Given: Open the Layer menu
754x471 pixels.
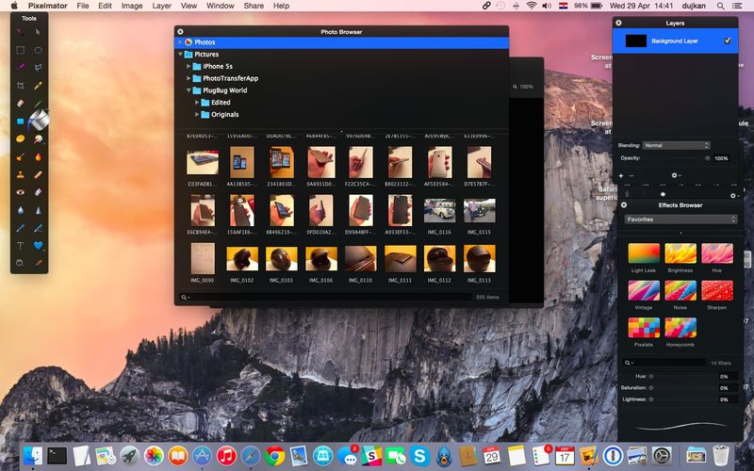Looking at the screenshot, I should pyautogui.click(x=161, y=6).
